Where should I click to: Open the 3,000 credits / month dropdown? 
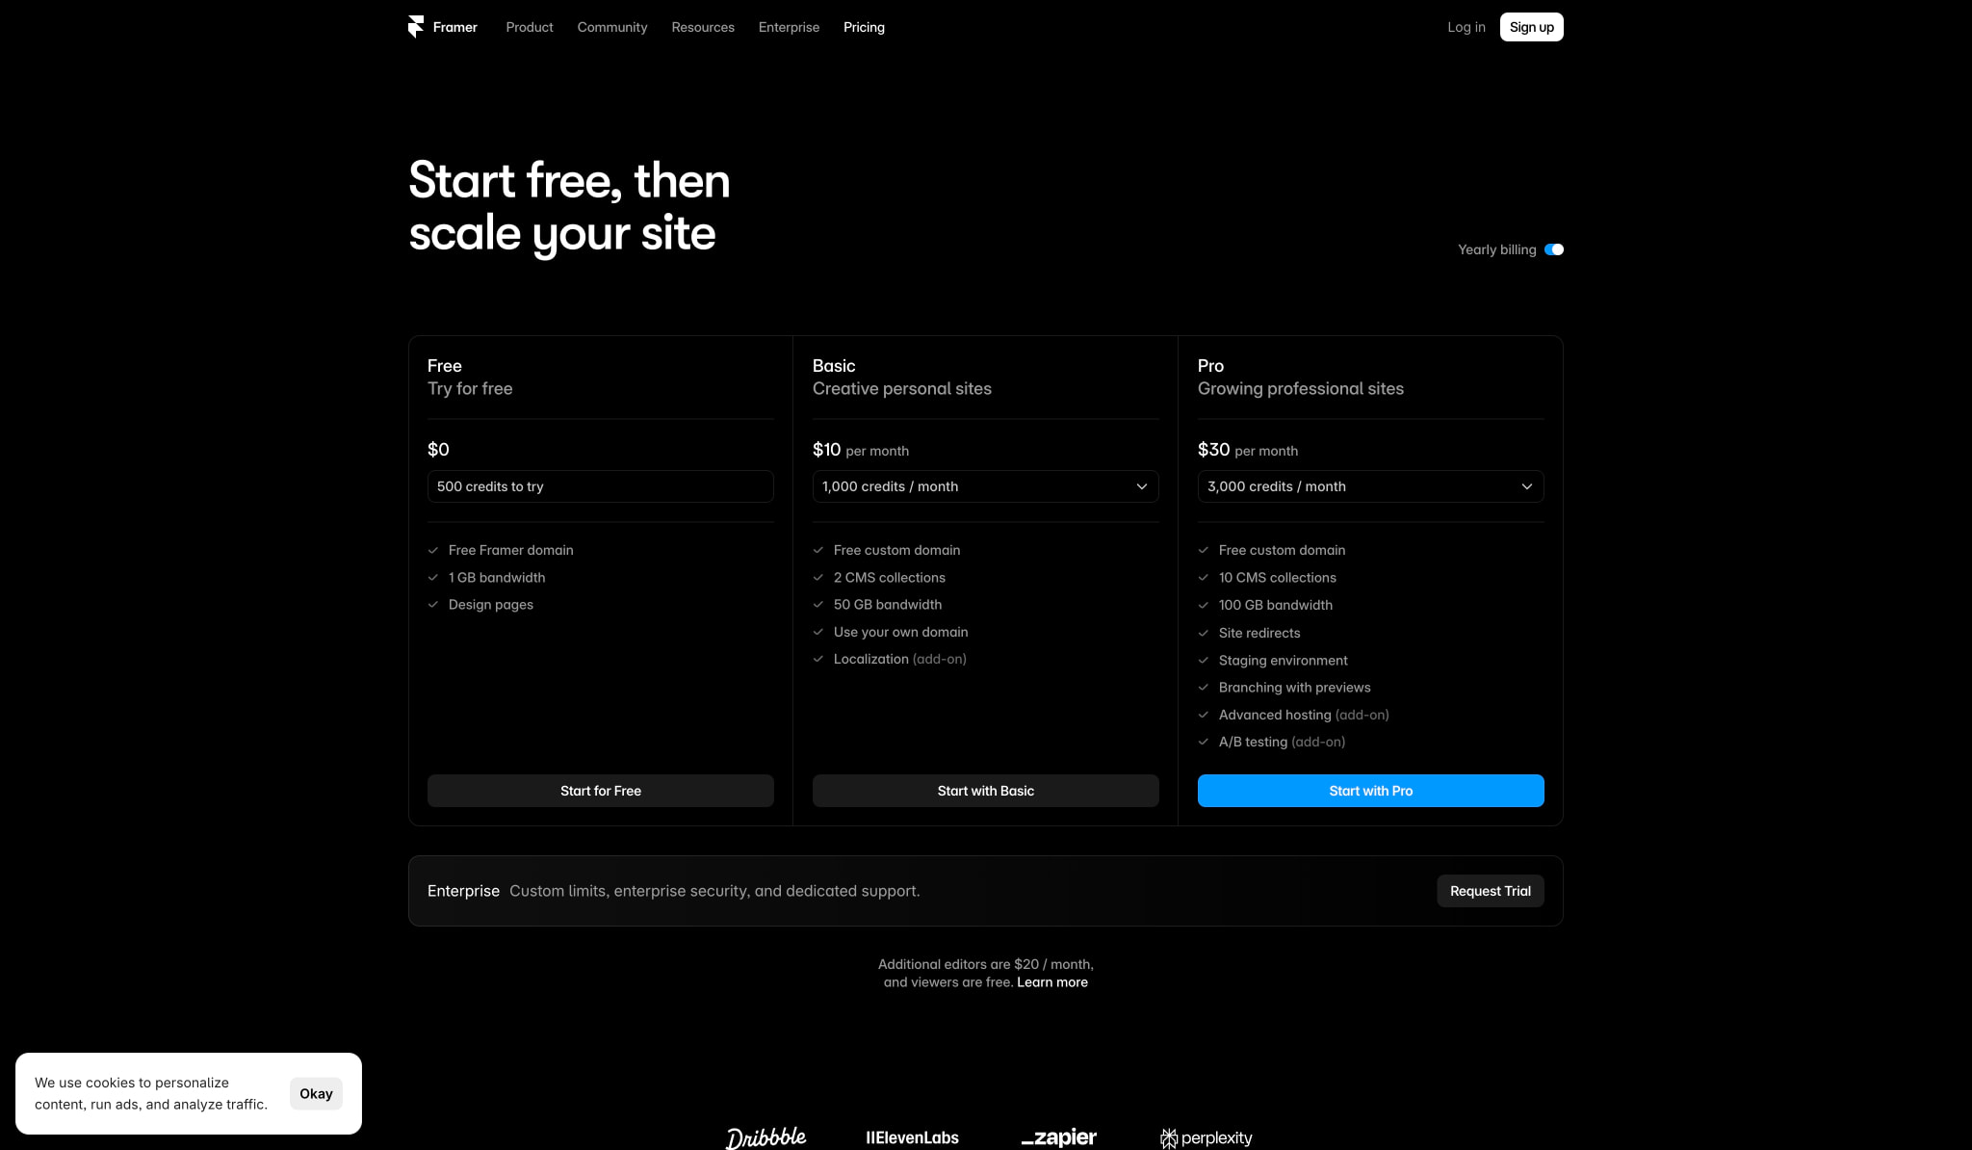click(1370, 486)
